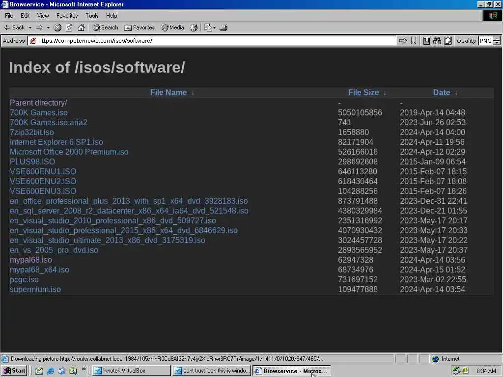Download PLUS98.ISO
503x377 pixels.
[x=32, y=162]
